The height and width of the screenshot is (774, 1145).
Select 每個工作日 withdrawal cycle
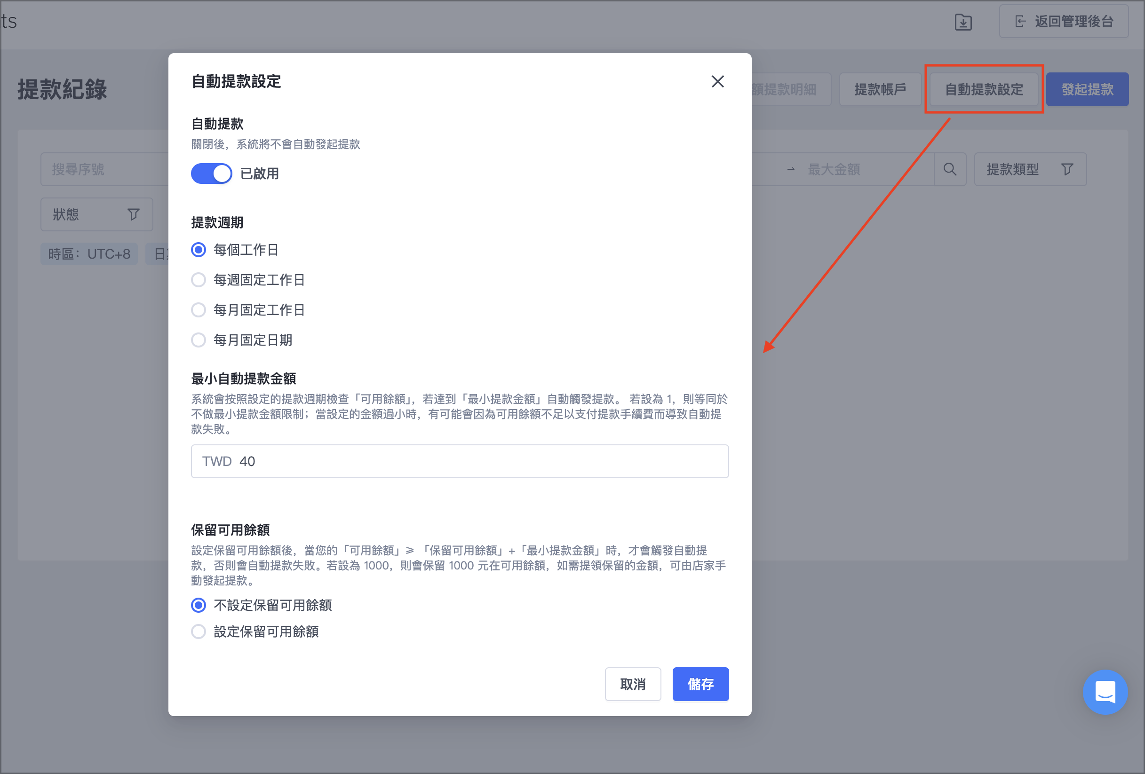coord(199,250)
